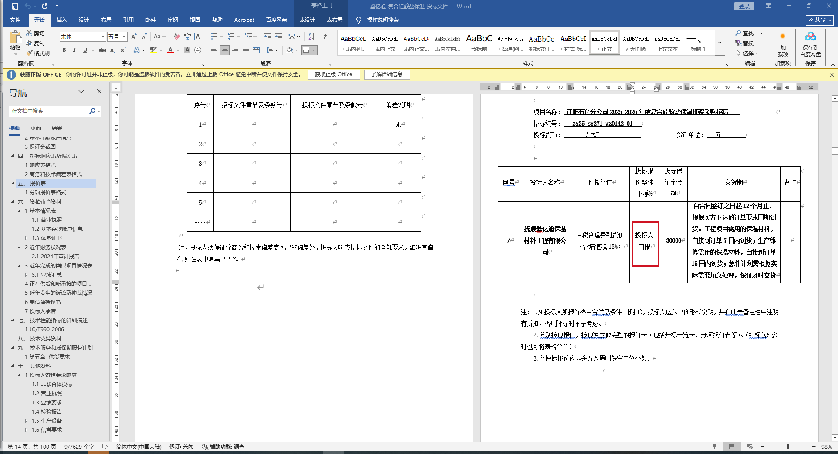The image size is (838, 454).
Task: Toggle italic formatting
Action: [74, 50]
